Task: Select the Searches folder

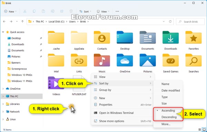Action: pyautogui.click(x=194, y=63)
